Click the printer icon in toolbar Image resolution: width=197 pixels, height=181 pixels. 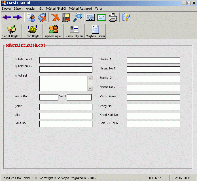coord(113,18)
